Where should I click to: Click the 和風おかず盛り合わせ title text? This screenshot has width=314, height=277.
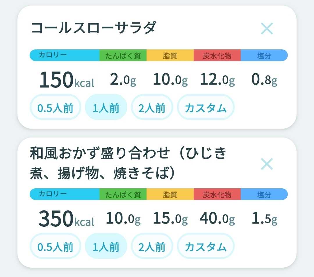128,163
